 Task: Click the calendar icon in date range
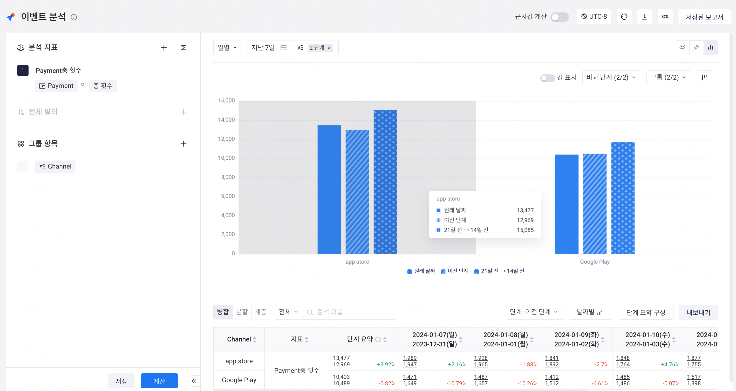(283, 48)
